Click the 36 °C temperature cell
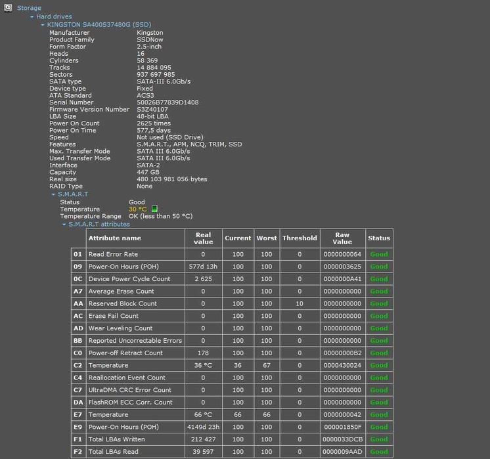490x459 pixels. pos(203,365)
